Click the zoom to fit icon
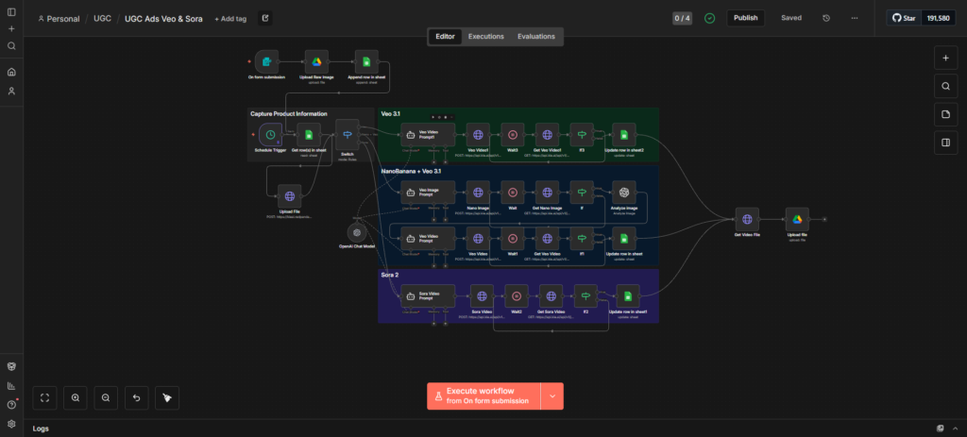This screenshot has width=967, height=437. 44,398
